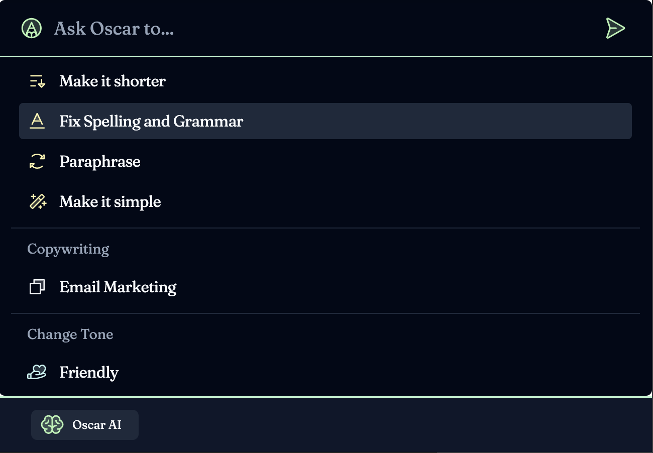Screen dimensions: 653x453
Task: Choose Fix Spelling and Grammar
Action: (x=325, y=121)
